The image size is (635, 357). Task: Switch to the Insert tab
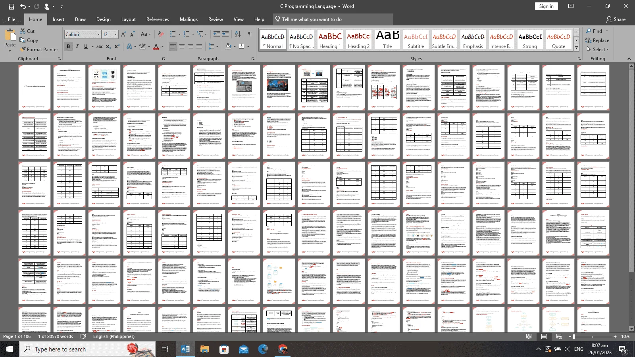click(58, 19)
